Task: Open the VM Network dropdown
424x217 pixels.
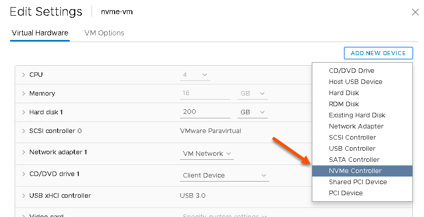Action: [207, 154]
